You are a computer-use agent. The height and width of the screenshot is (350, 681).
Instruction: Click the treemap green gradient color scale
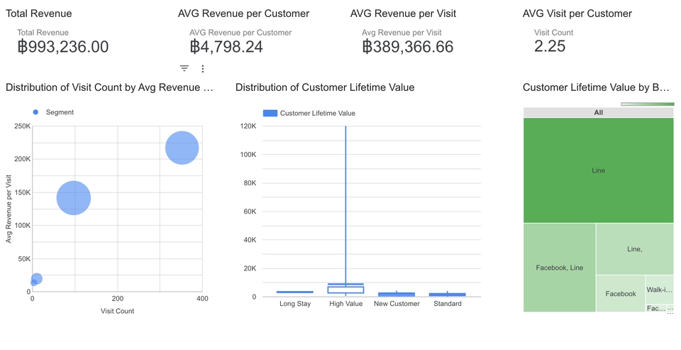pos(647,104)
